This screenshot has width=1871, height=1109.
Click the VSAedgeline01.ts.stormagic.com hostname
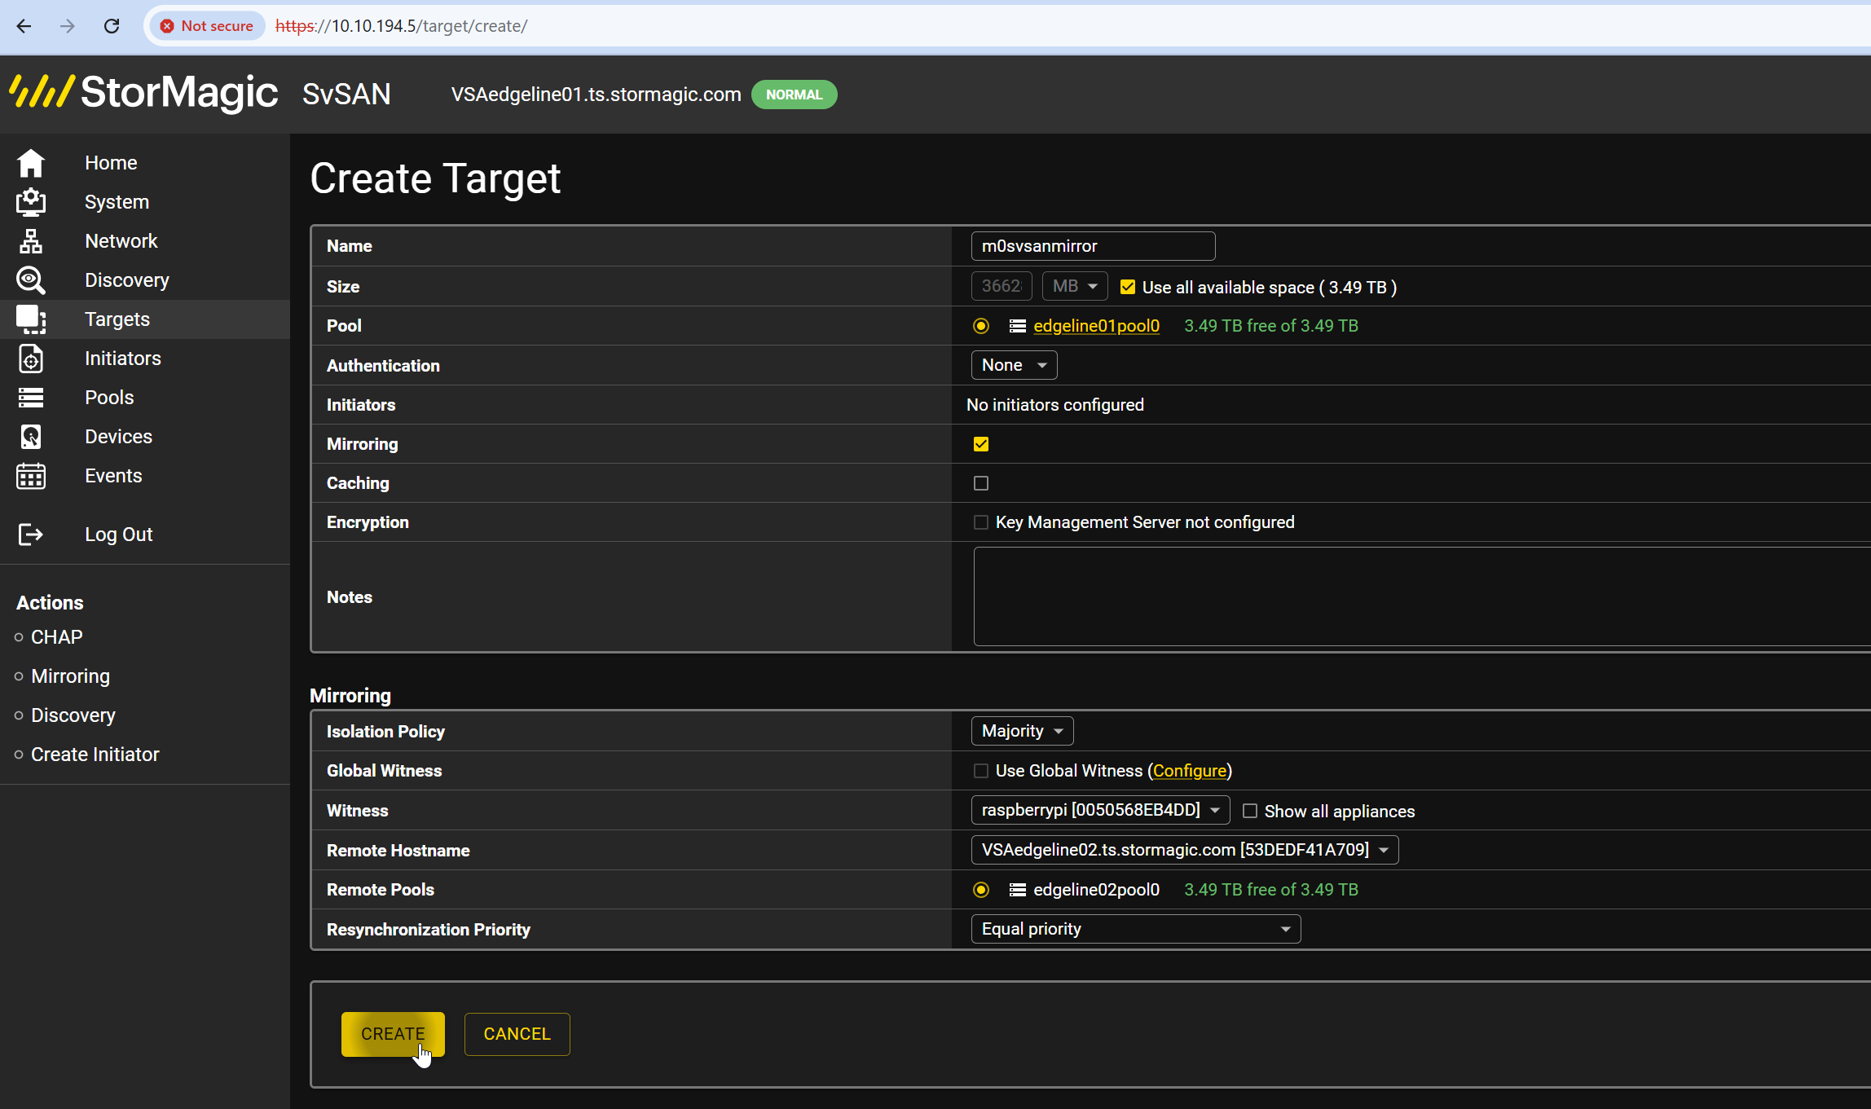coord(597,95)
